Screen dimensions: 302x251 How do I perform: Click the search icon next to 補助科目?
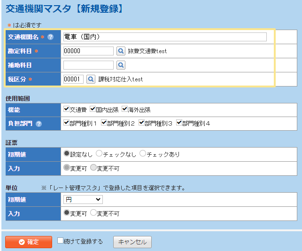coord(121,65)
